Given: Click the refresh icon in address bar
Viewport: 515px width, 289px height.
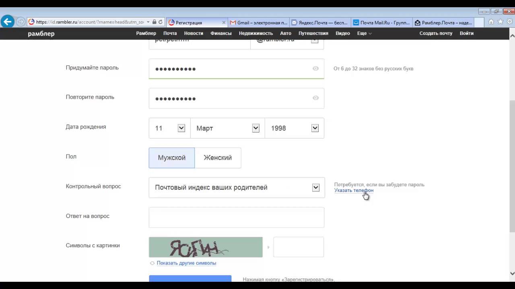Looking at the screenshot, I should coord(161,22).
